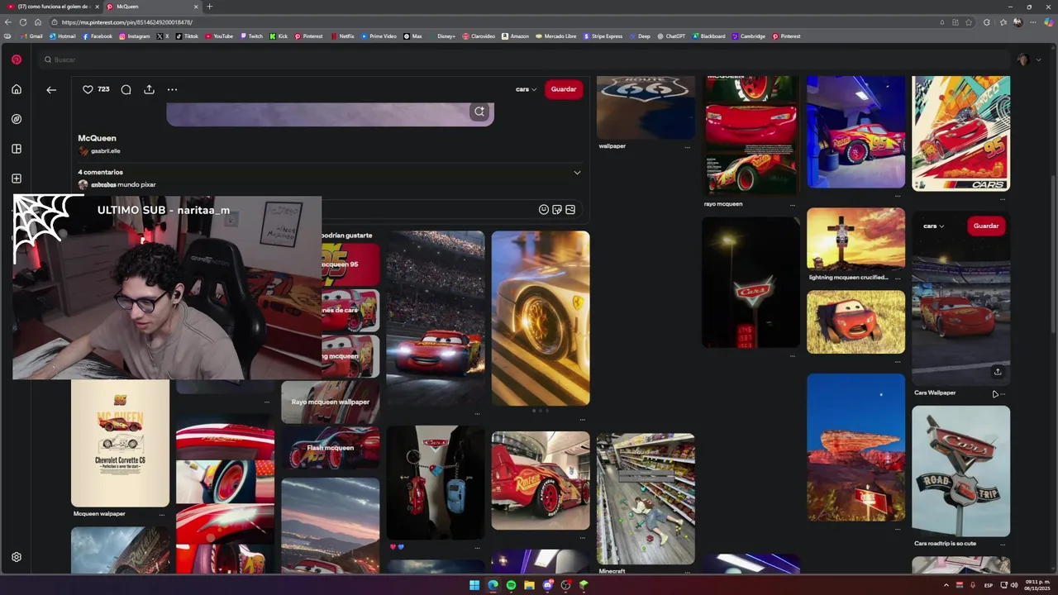Screen dimensions: 1058x595
Task: Click Guardar on Cars Wallpaper pin
Action: pos(986,226)
